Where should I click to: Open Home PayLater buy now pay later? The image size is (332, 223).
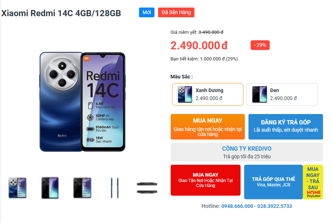tap(313, 182)
